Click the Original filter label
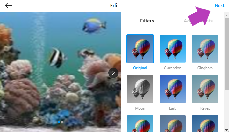Image resolution: width=229 pixels, height=132 pixels. point(140,68)
